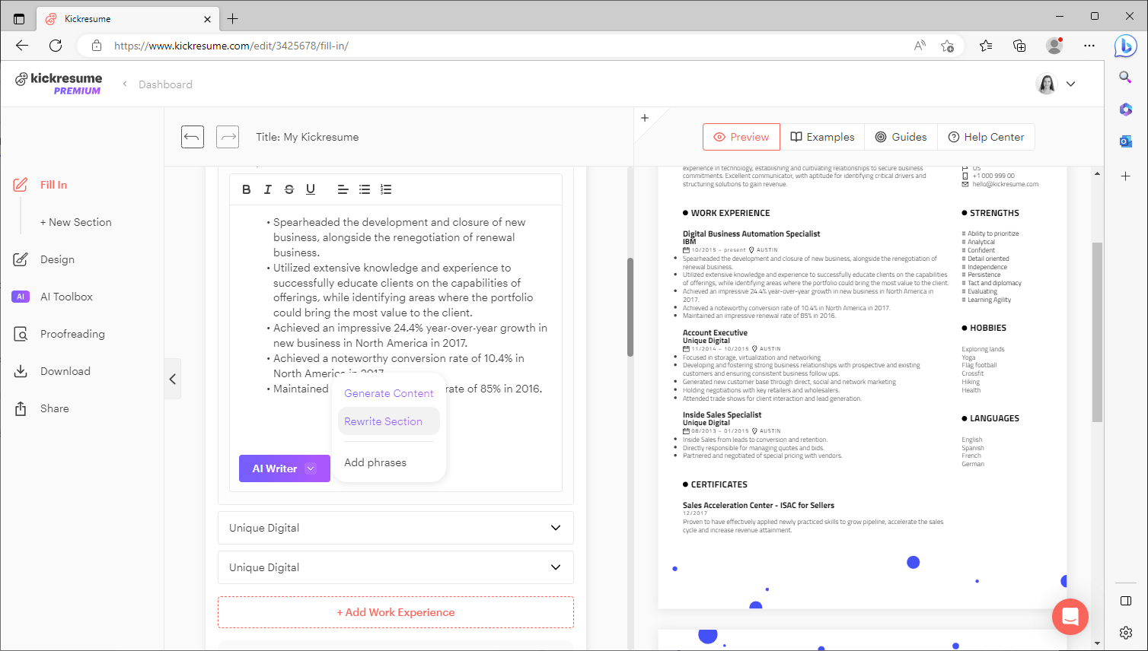Open Edge sidebar settings gear
Image resolution: width=1148 pixels, height=651 pixels.
click(x=1126, y=633)
